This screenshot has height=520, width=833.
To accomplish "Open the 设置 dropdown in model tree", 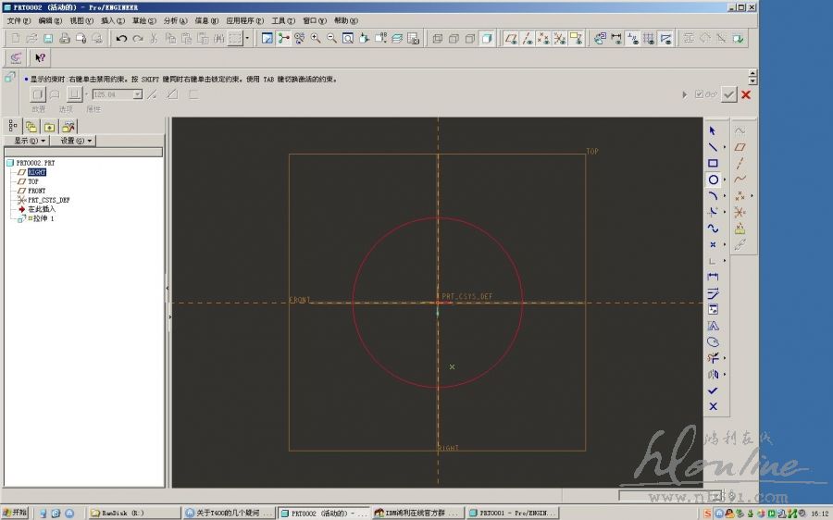I will click(x=76, y=141).
